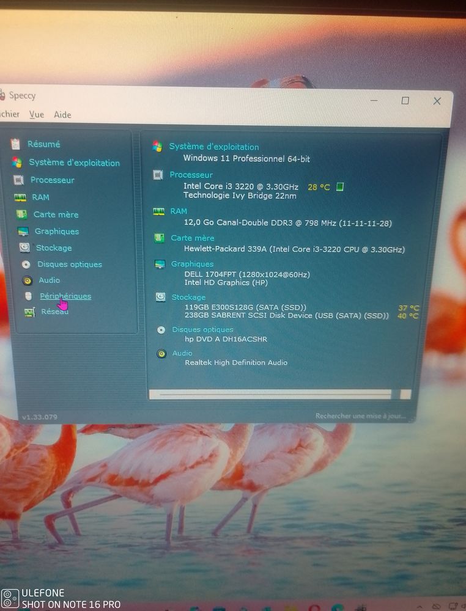Click RAM heading in summary

tap(179, 211)
